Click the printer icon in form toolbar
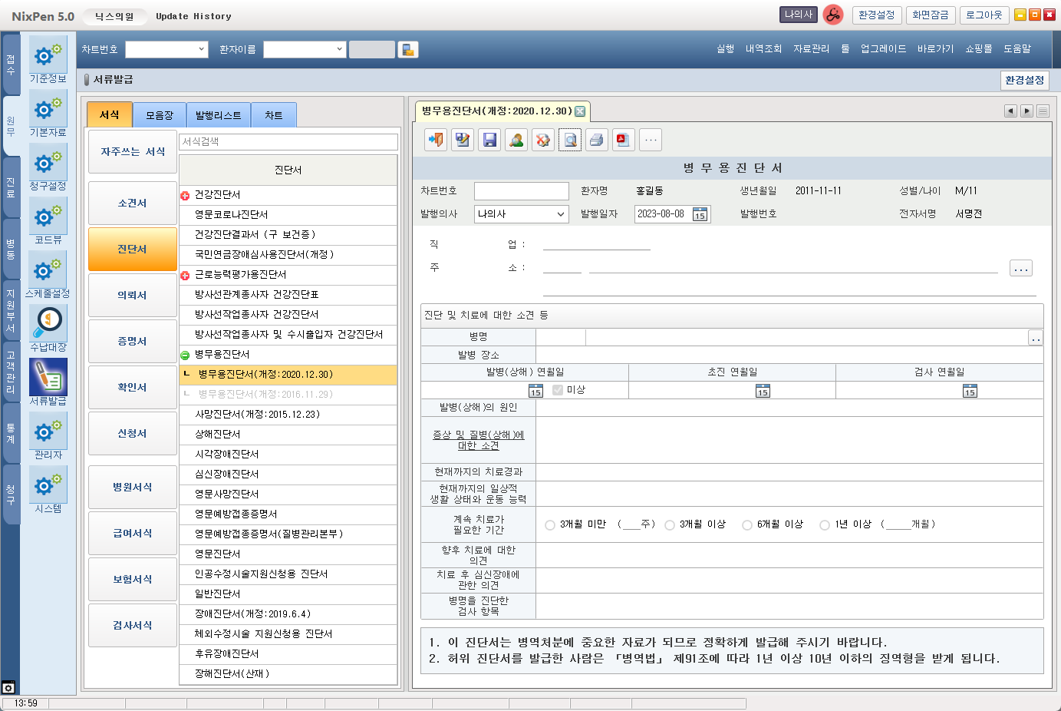This screenshot has width=1061, height=711. point(596,140)
